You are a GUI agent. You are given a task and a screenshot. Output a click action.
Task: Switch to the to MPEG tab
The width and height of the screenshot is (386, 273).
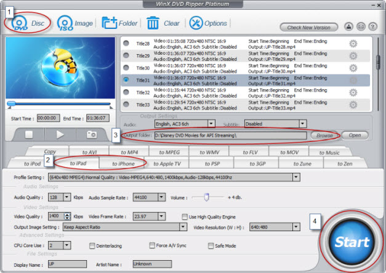pos(169,152)
